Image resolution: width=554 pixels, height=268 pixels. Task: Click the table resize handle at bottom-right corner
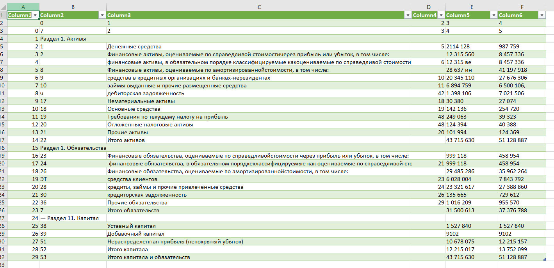[545, 259]
